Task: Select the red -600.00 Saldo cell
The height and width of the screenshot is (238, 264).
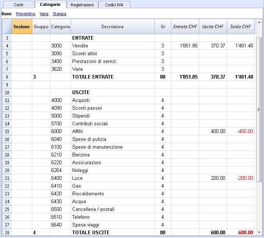Action: (241, 232)
